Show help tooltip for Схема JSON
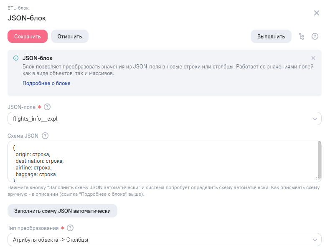This screenshot has height=250, width=325. tap(45, 136)
